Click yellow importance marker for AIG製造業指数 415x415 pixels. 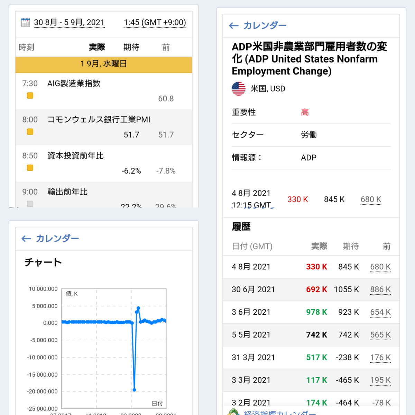point(30,96)
